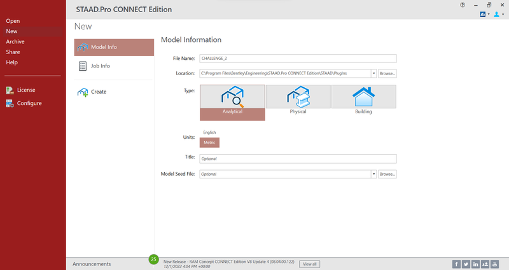Screen dimensions: 509x270
Task: Click the Announcements label
Action: point(92,264)
